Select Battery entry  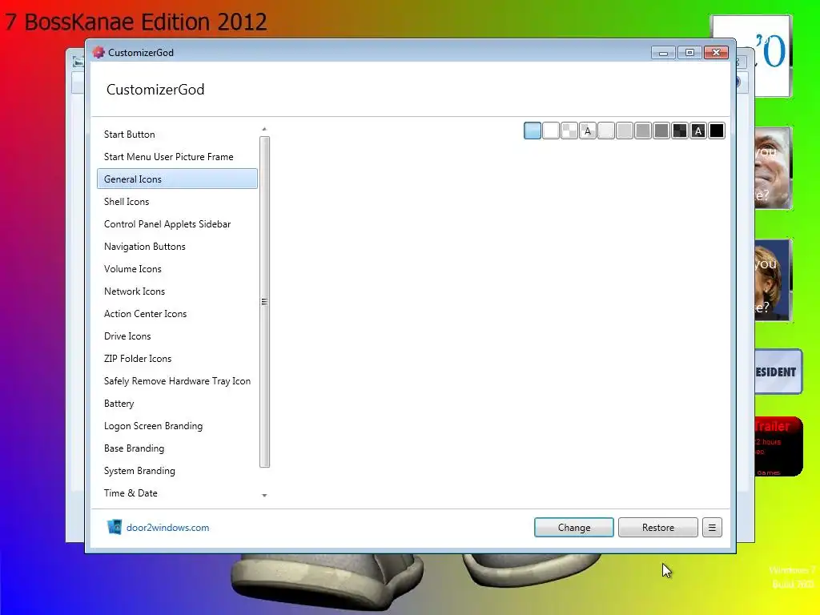pos(177,404)
